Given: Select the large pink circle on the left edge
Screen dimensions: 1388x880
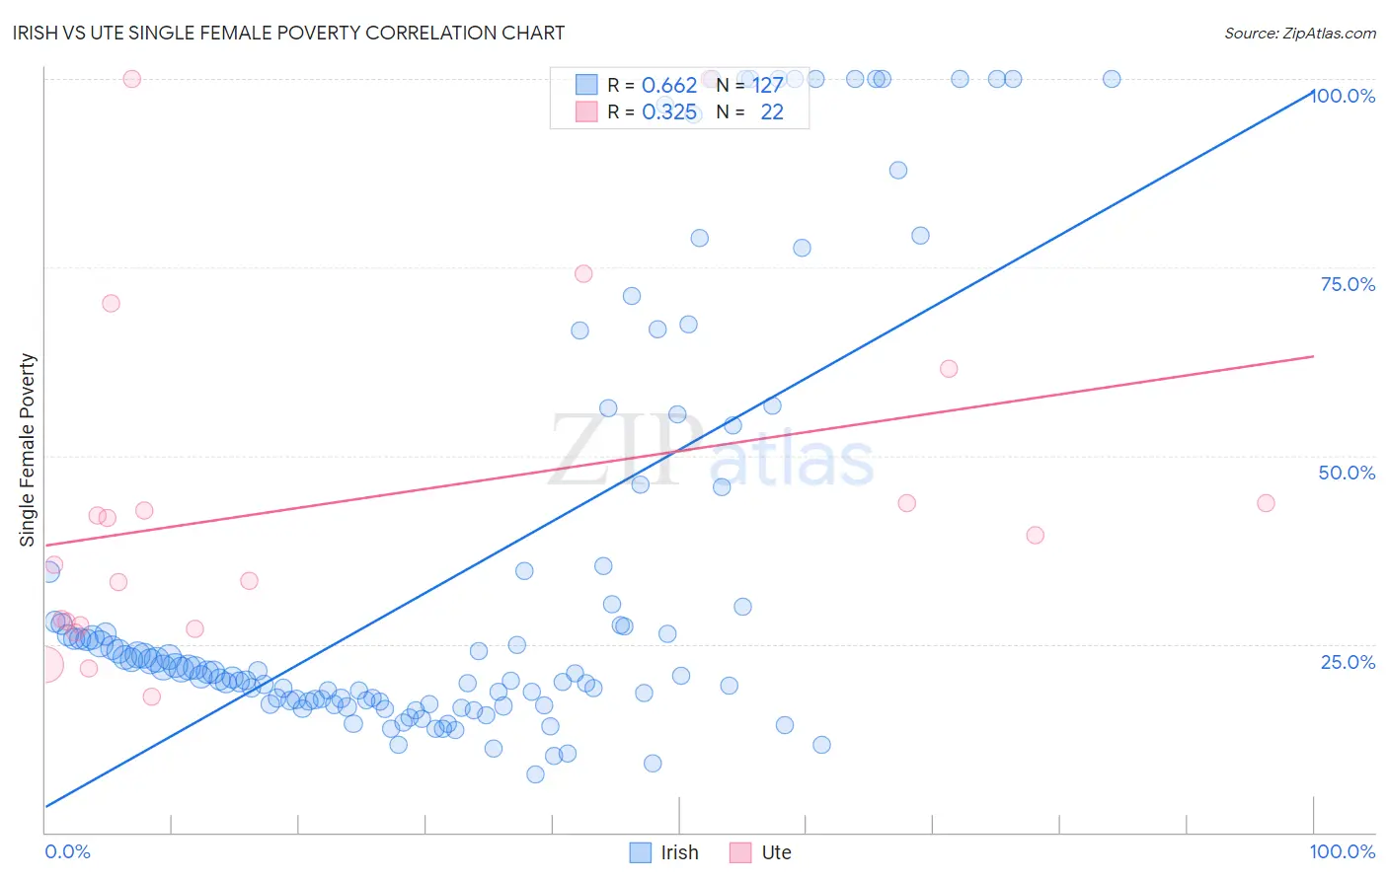Looking at the screenshot, I should [x=45, y=665].
